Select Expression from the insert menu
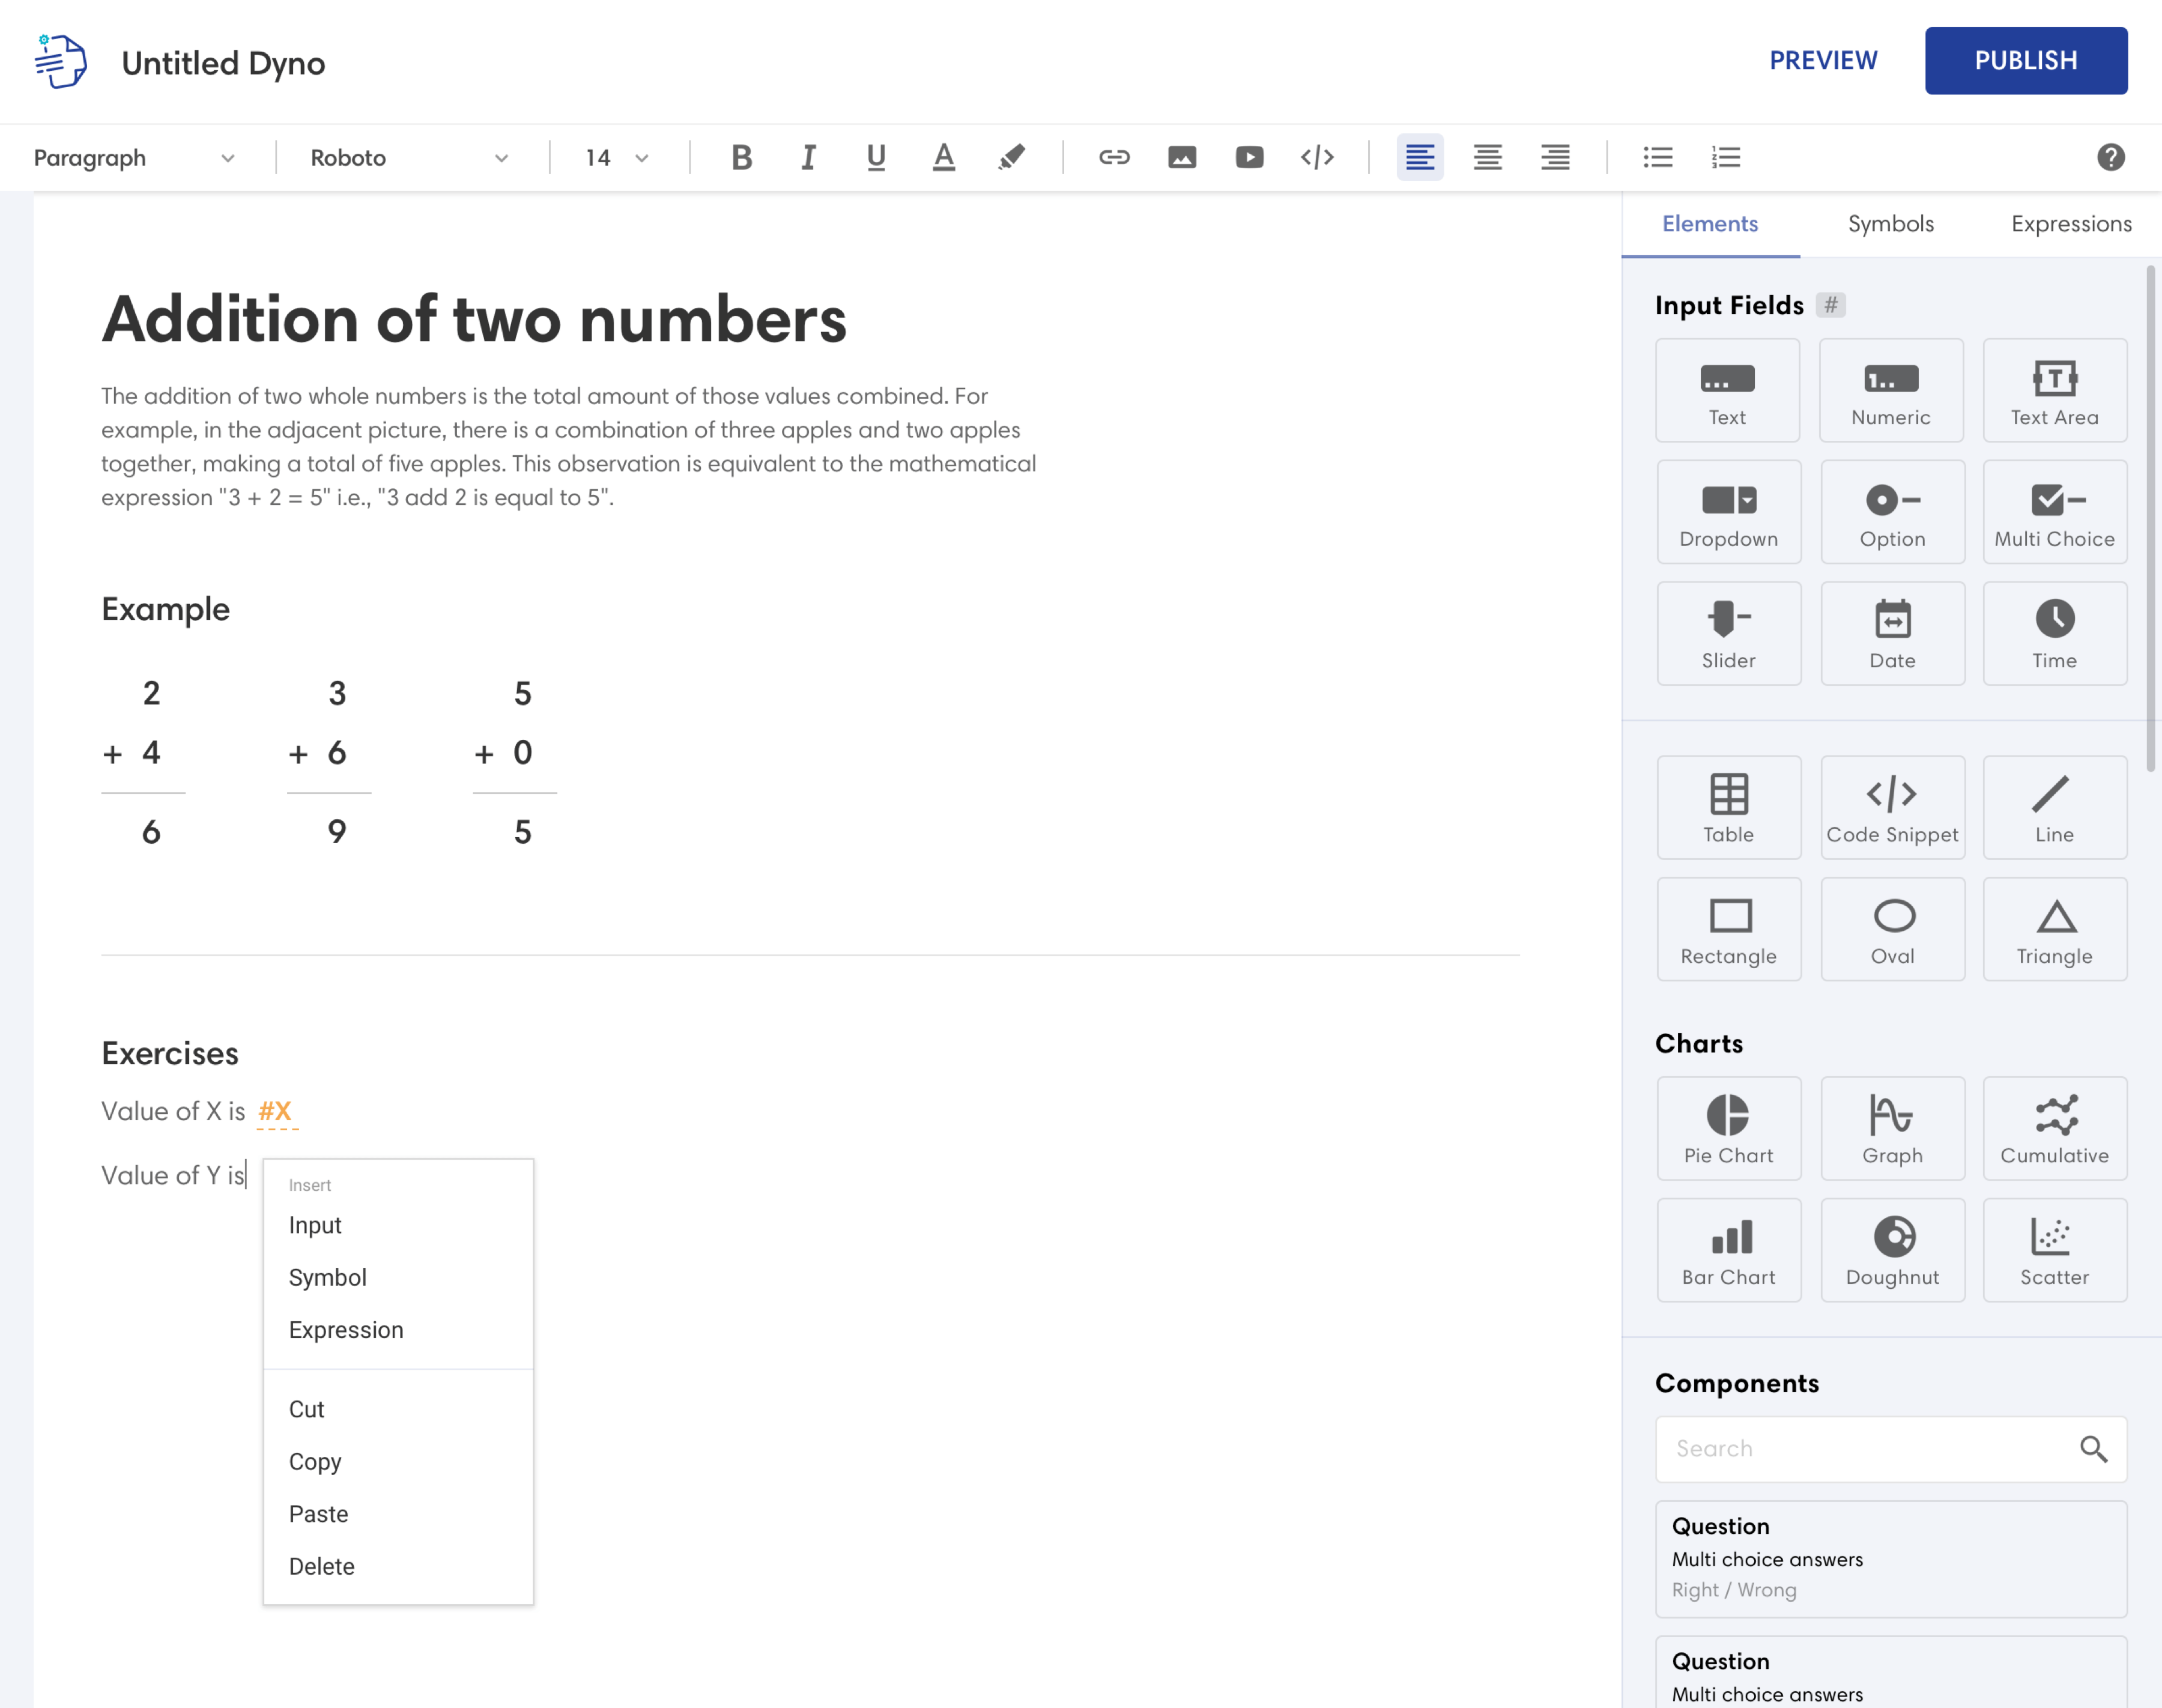Screen dimensions: 2162x1708 pyautogui.click(x=346, y=1329)
